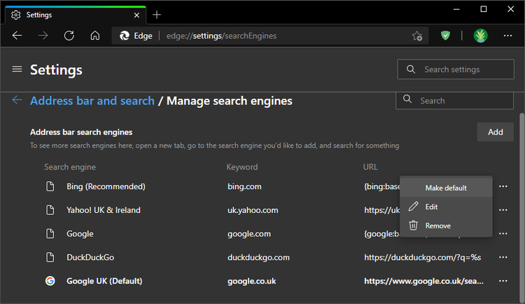Open the Settings hamburger navigation menu
The width and height of the screenshot is (525, 304).
click(x=17, y=69)
